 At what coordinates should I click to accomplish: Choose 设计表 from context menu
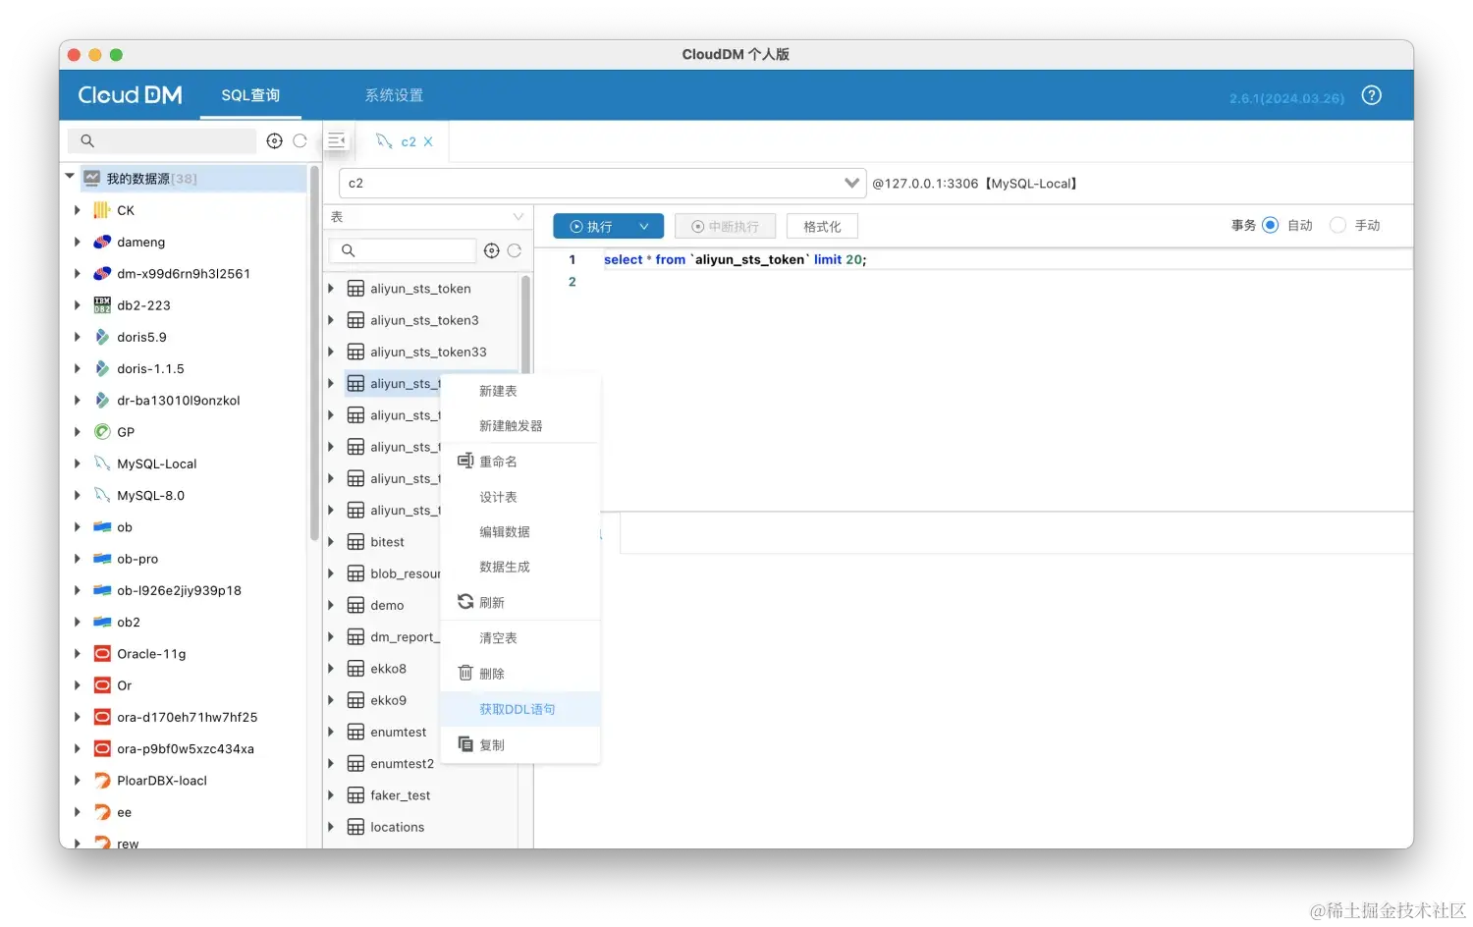pos(520,497)
